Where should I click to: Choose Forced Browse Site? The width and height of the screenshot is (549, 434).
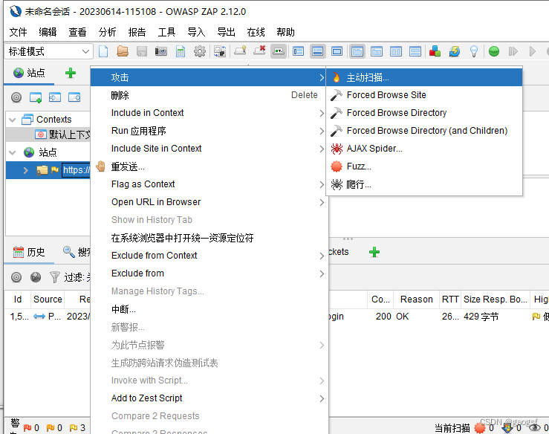[424, 95]
